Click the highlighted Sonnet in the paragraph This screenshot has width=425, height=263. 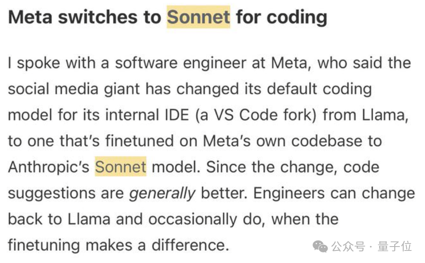point(121,167)
